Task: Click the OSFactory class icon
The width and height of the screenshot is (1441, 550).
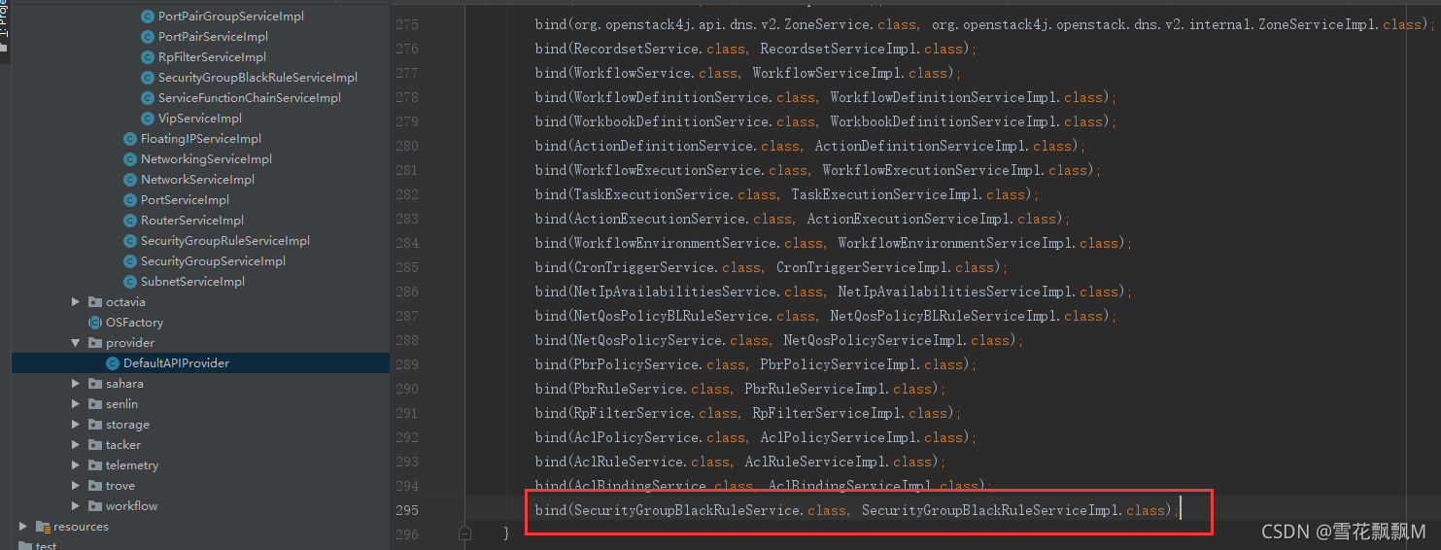Action: click(95, 323)
